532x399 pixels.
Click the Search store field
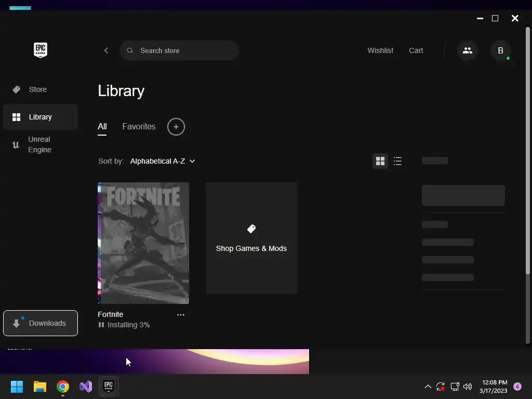[x=179, y=50]
